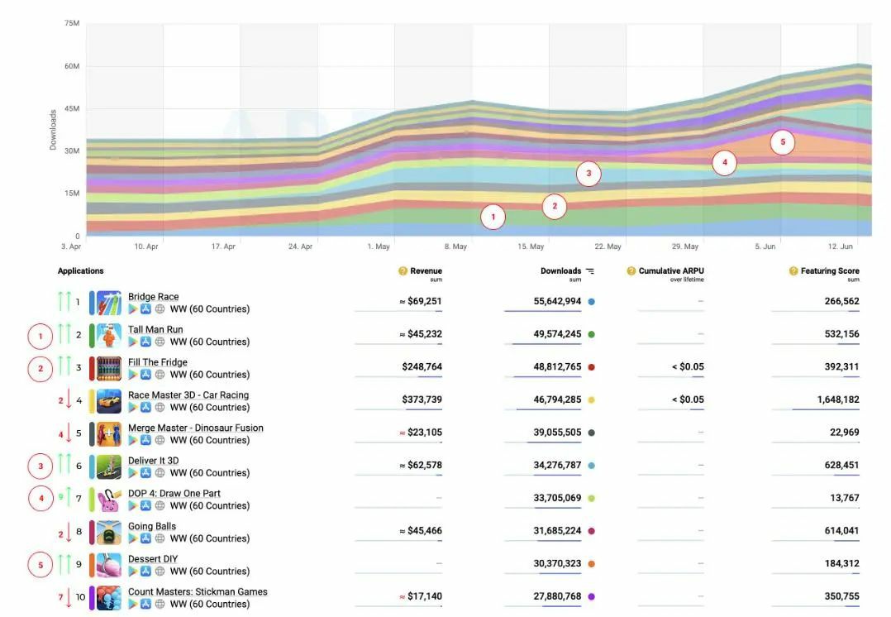Click the featuring score 614,041

tap(842, 531)
